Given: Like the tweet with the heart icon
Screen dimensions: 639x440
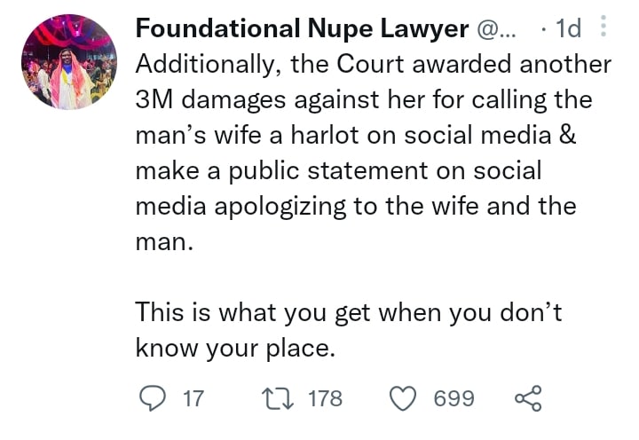Looking at the screenshot, I should coord(404,398).
